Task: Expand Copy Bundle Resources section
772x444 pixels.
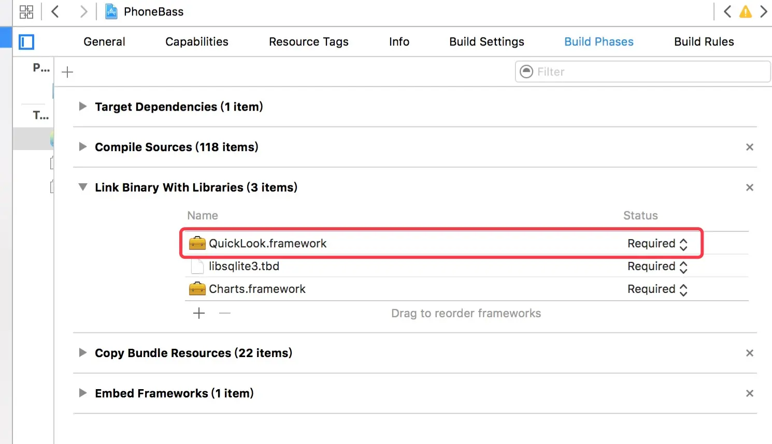Action: click(x=83, y=352)
